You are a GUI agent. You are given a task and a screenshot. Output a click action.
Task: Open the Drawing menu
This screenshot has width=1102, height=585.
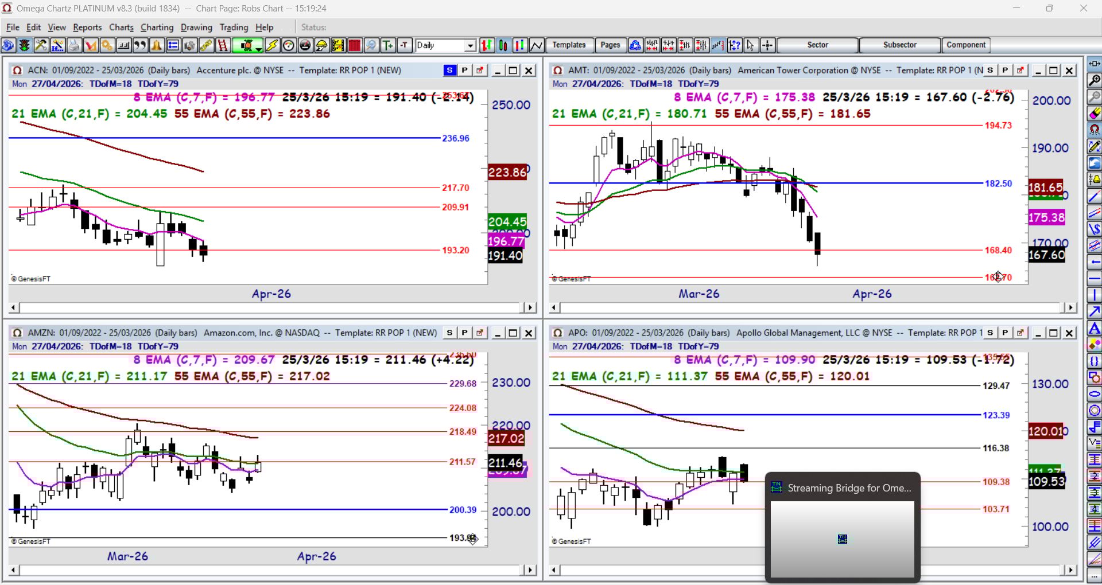tap(196, 27)
